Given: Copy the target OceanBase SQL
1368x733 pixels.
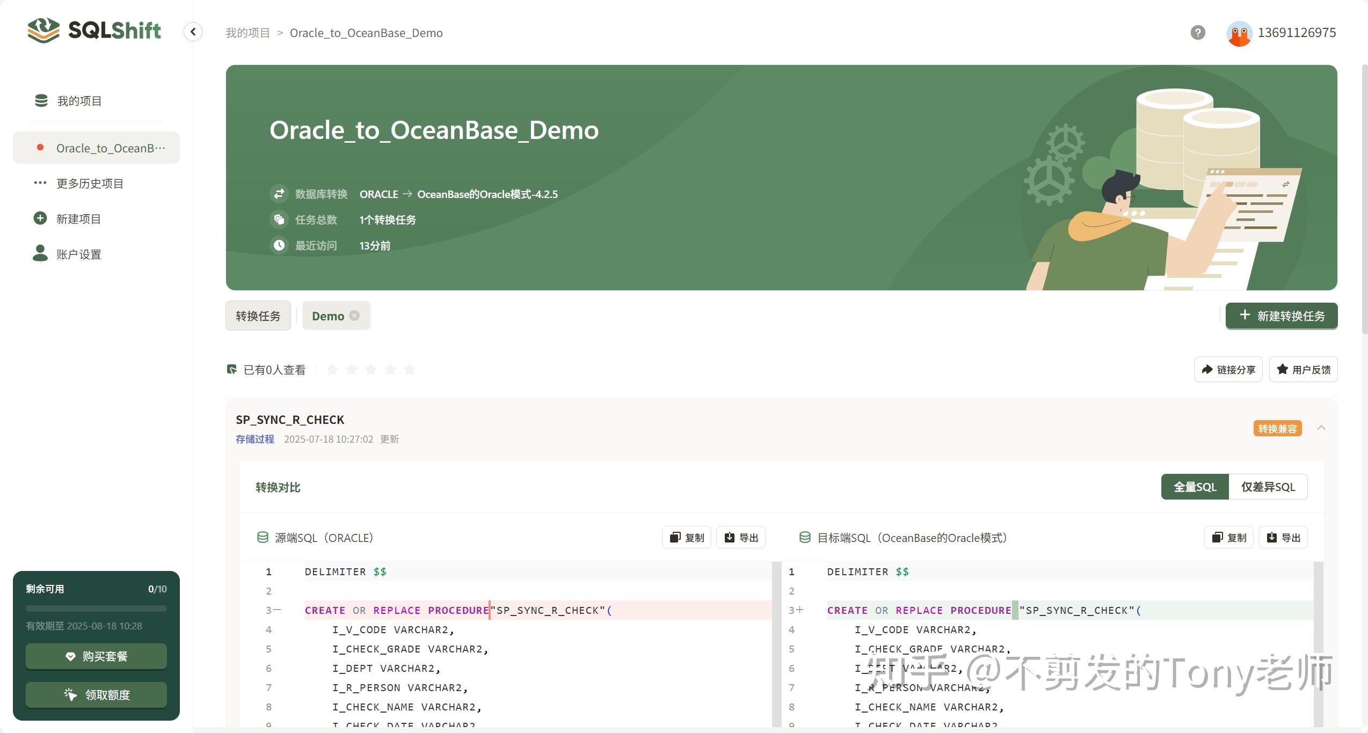Looking at the screenshot, I should click(1229, 537).
